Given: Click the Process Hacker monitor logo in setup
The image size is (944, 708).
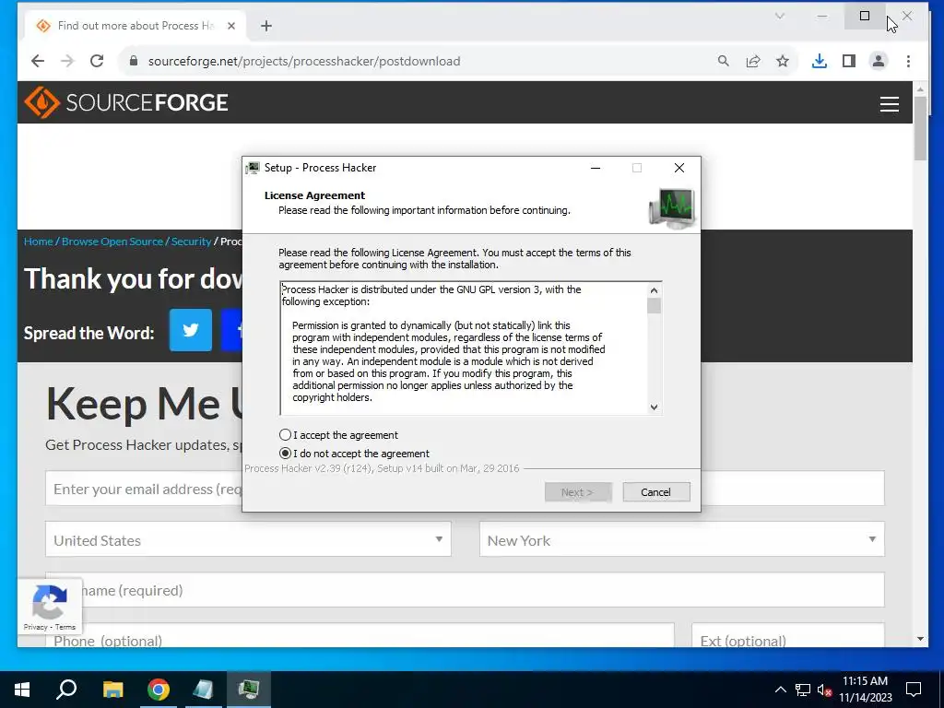Looking at the screenshot, I should [672, 208].
